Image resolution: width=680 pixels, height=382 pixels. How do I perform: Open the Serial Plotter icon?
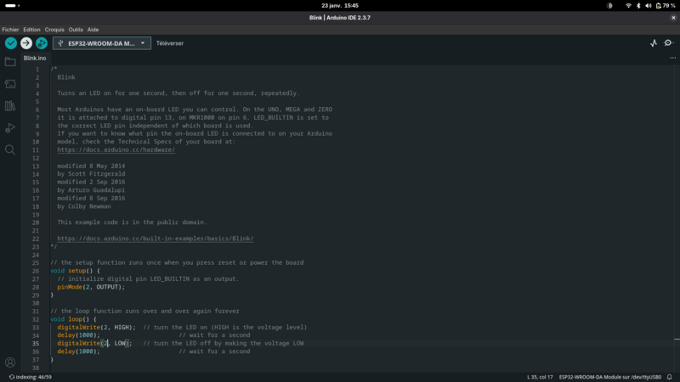pyautogui.click(x=654, y=43)
